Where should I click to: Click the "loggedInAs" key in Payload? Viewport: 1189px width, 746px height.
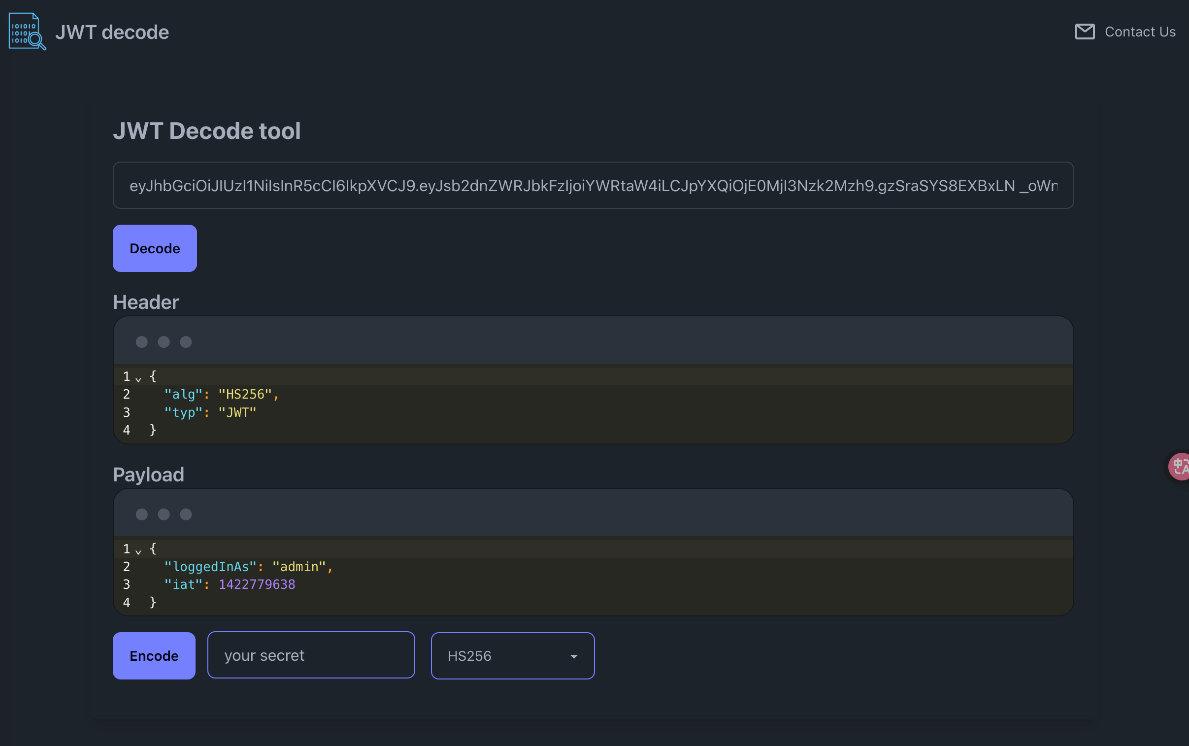[210, 567]
